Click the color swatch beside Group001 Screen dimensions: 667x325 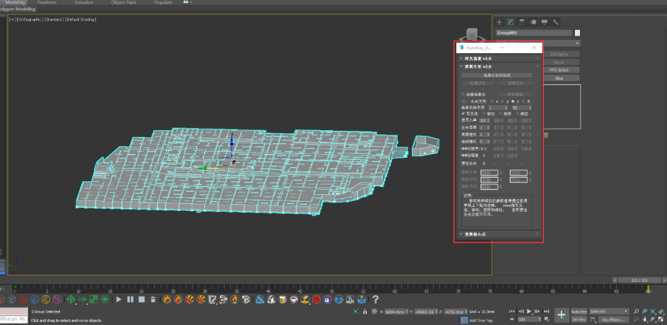577,33
